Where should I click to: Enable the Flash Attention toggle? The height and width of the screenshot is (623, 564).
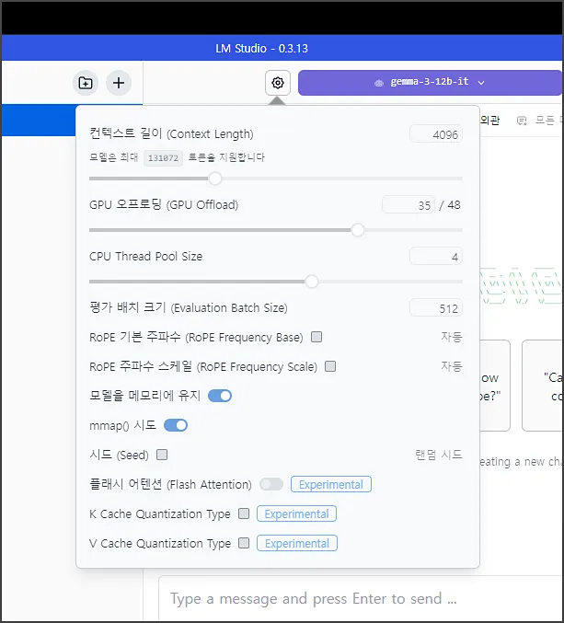(x=271, y=484)
